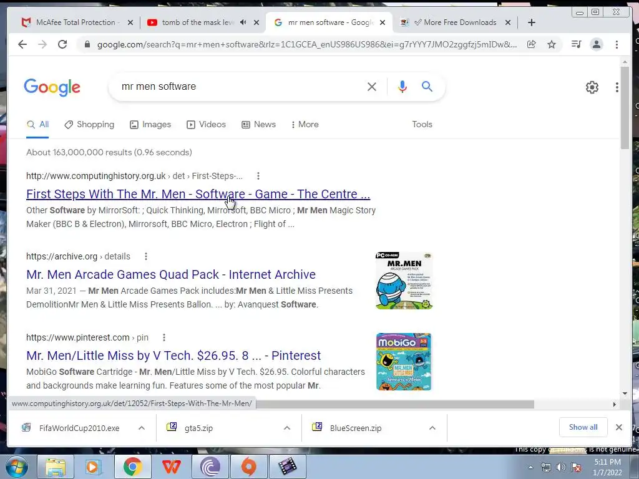Open the movie clapperboard taskbar app
The width and height of the screenshot is (639, 479).
(287, 467)
